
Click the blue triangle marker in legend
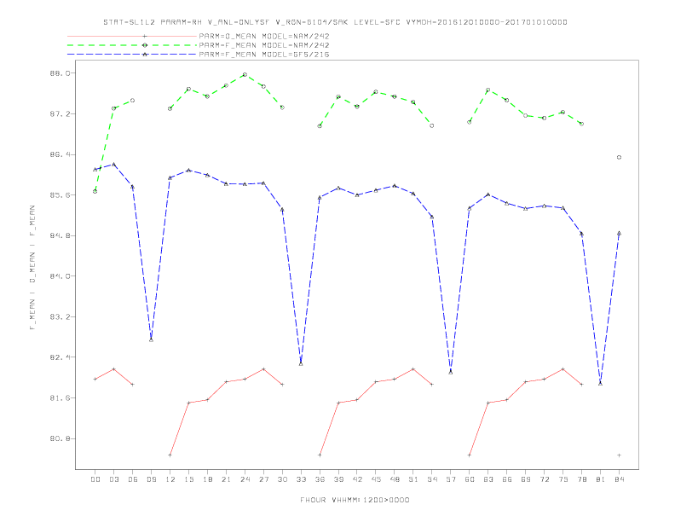pos(145,55)
